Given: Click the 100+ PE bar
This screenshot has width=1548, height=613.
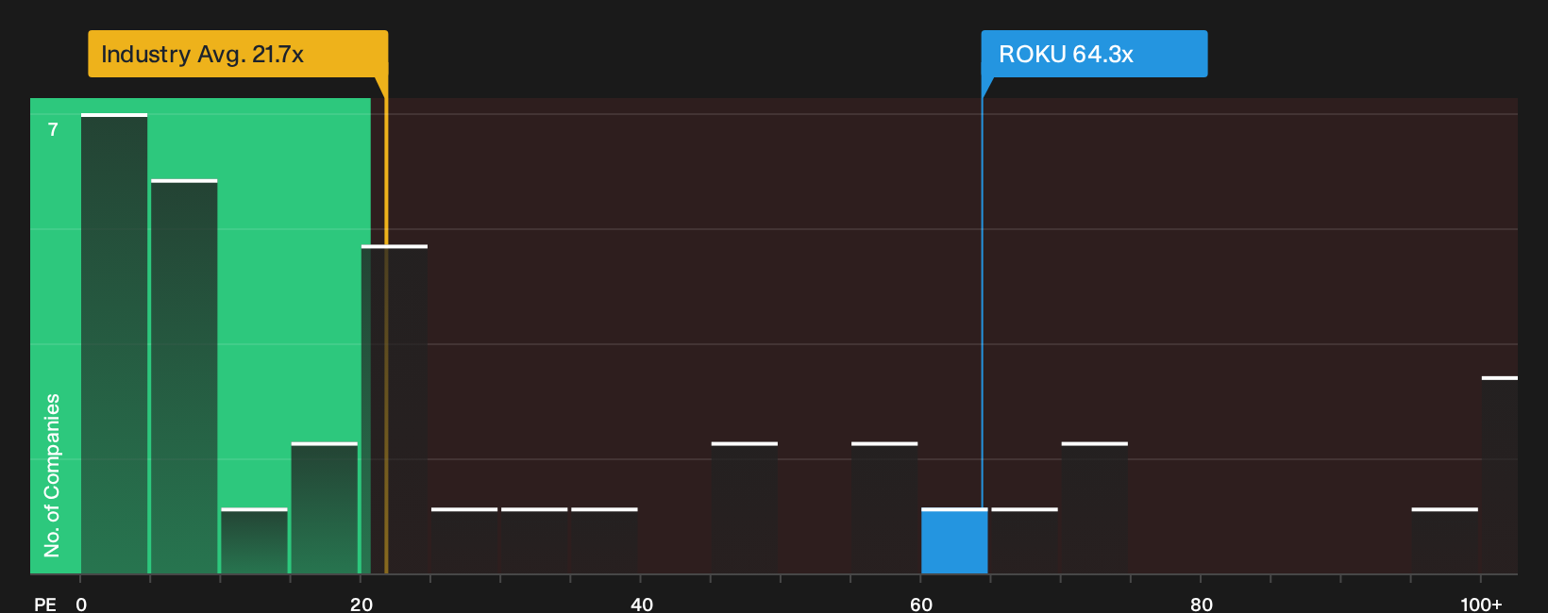Looking at the screenshot, I should [1500, 475].
